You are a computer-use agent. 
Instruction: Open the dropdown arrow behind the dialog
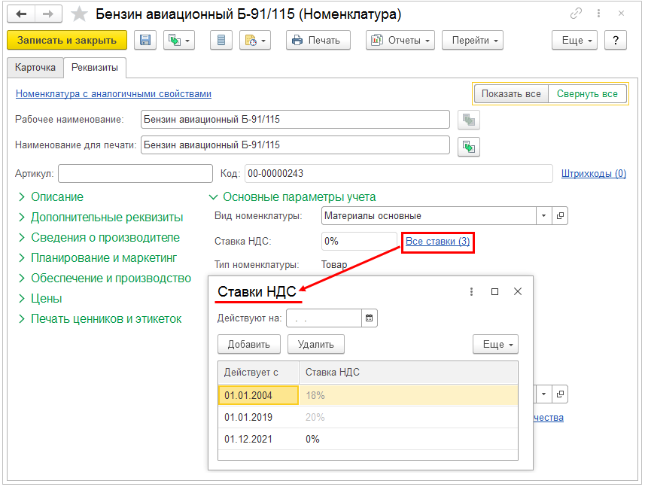[543, 394]
